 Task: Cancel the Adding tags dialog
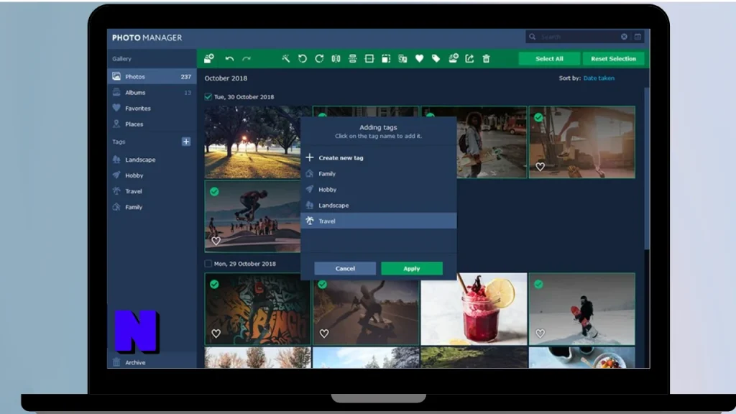point(345,269)
